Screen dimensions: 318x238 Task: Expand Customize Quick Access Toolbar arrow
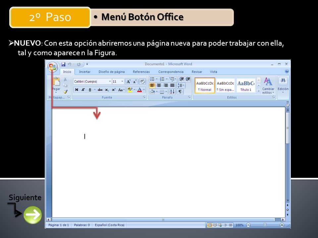87,64
